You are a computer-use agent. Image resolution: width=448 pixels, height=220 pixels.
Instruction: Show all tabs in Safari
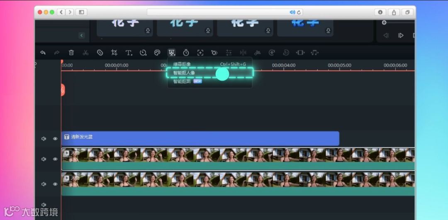tap(407, 12)
